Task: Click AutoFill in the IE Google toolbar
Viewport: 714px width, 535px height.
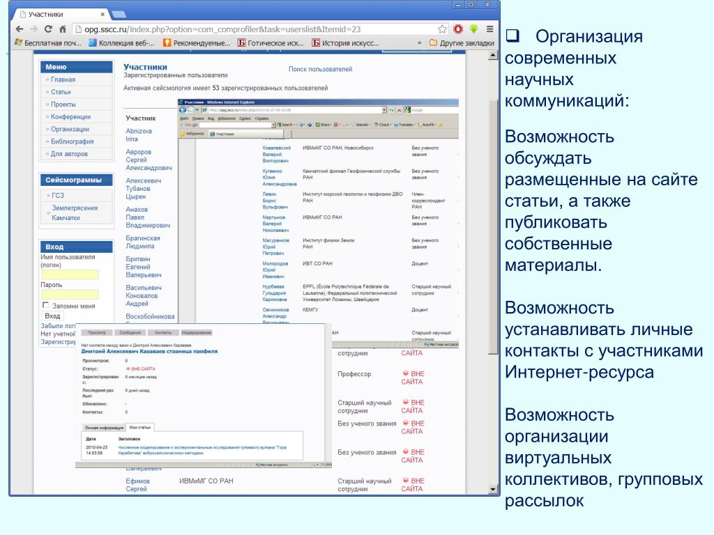Action: point(426,125)
